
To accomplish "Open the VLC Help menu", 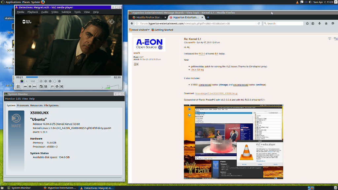I will [96, 12].
